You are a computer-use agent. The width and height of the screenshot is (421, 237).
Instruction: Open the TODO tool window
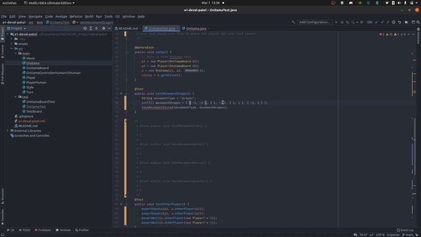coord(24,230)
